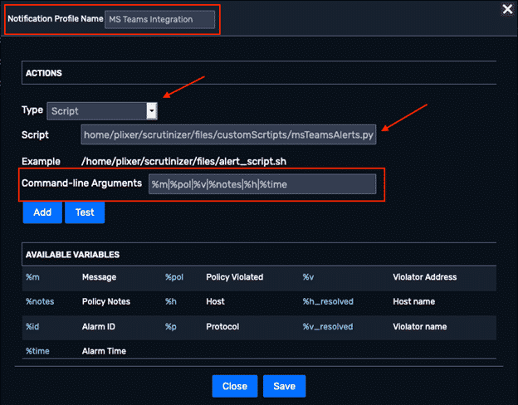Click the 'Notification Profile Name' label
The height and width of the screenshot is (405, 518).
[x=55, y=19]
